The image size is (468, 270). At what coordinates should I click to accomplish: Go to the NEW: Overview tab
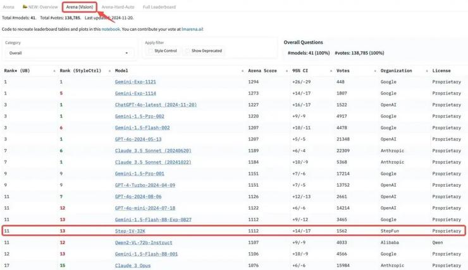tap(40, 7)
